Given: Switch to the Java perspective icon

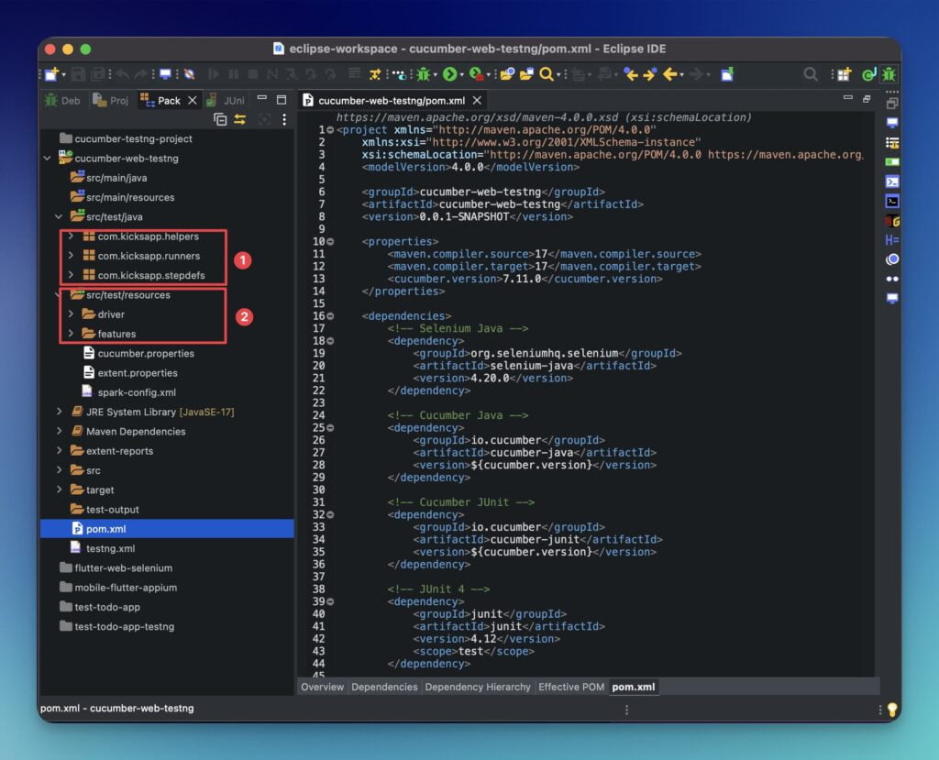Looking at the screenshot, I should click(x=869, y=74).
